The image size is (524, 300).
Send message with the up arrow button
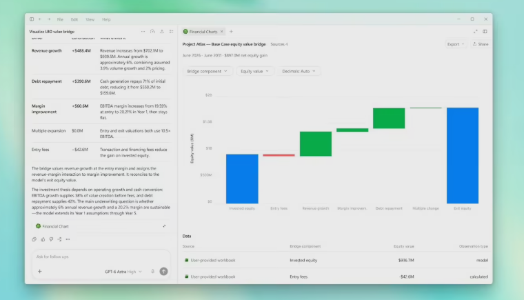(164, 272)
